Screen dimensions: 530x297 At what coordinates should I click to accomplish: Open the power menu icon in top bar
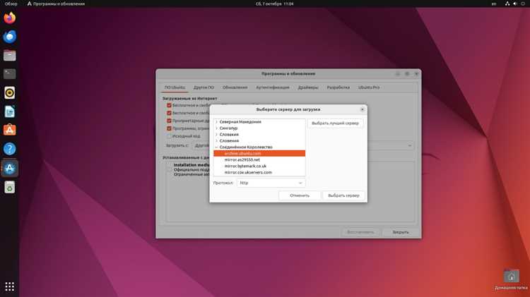[523, 4]
